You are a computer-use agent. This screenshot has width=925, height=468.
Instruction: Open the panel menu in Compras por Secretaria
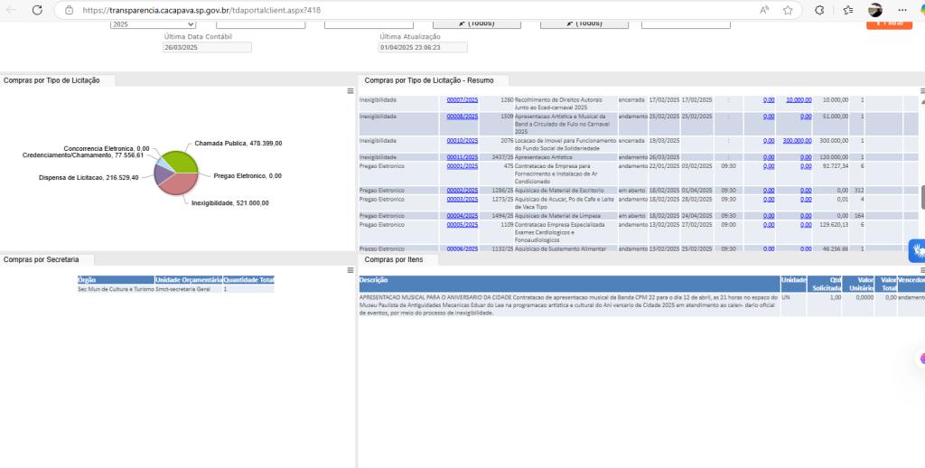pyautogui.click(x=350, y=270)
